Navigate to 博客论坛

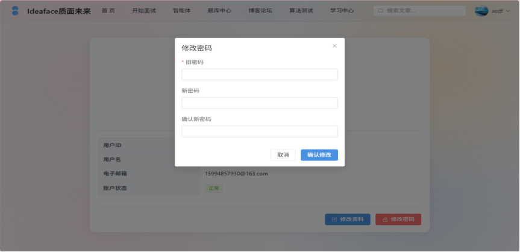click(260, 11)
